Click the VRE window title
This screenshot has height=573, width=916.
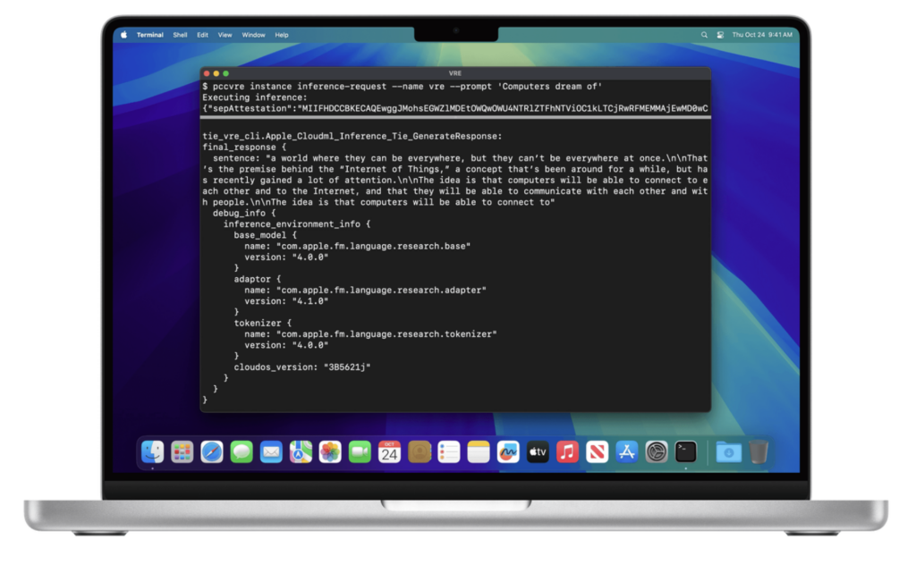(x=455, y=73)
